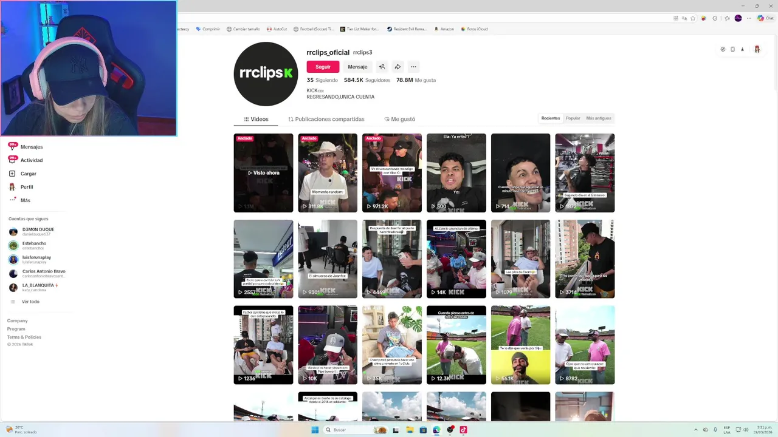Screen dimensions: 778x437
Task: Open the video with 3714 views
Action: (x=585, y=259)
